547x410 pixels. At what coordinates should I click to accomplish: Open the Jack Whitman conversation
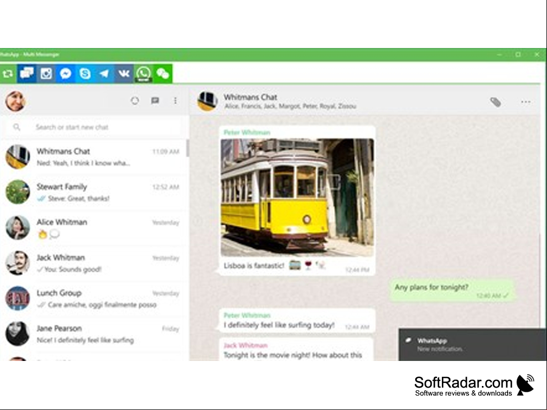tap(93, 263)
